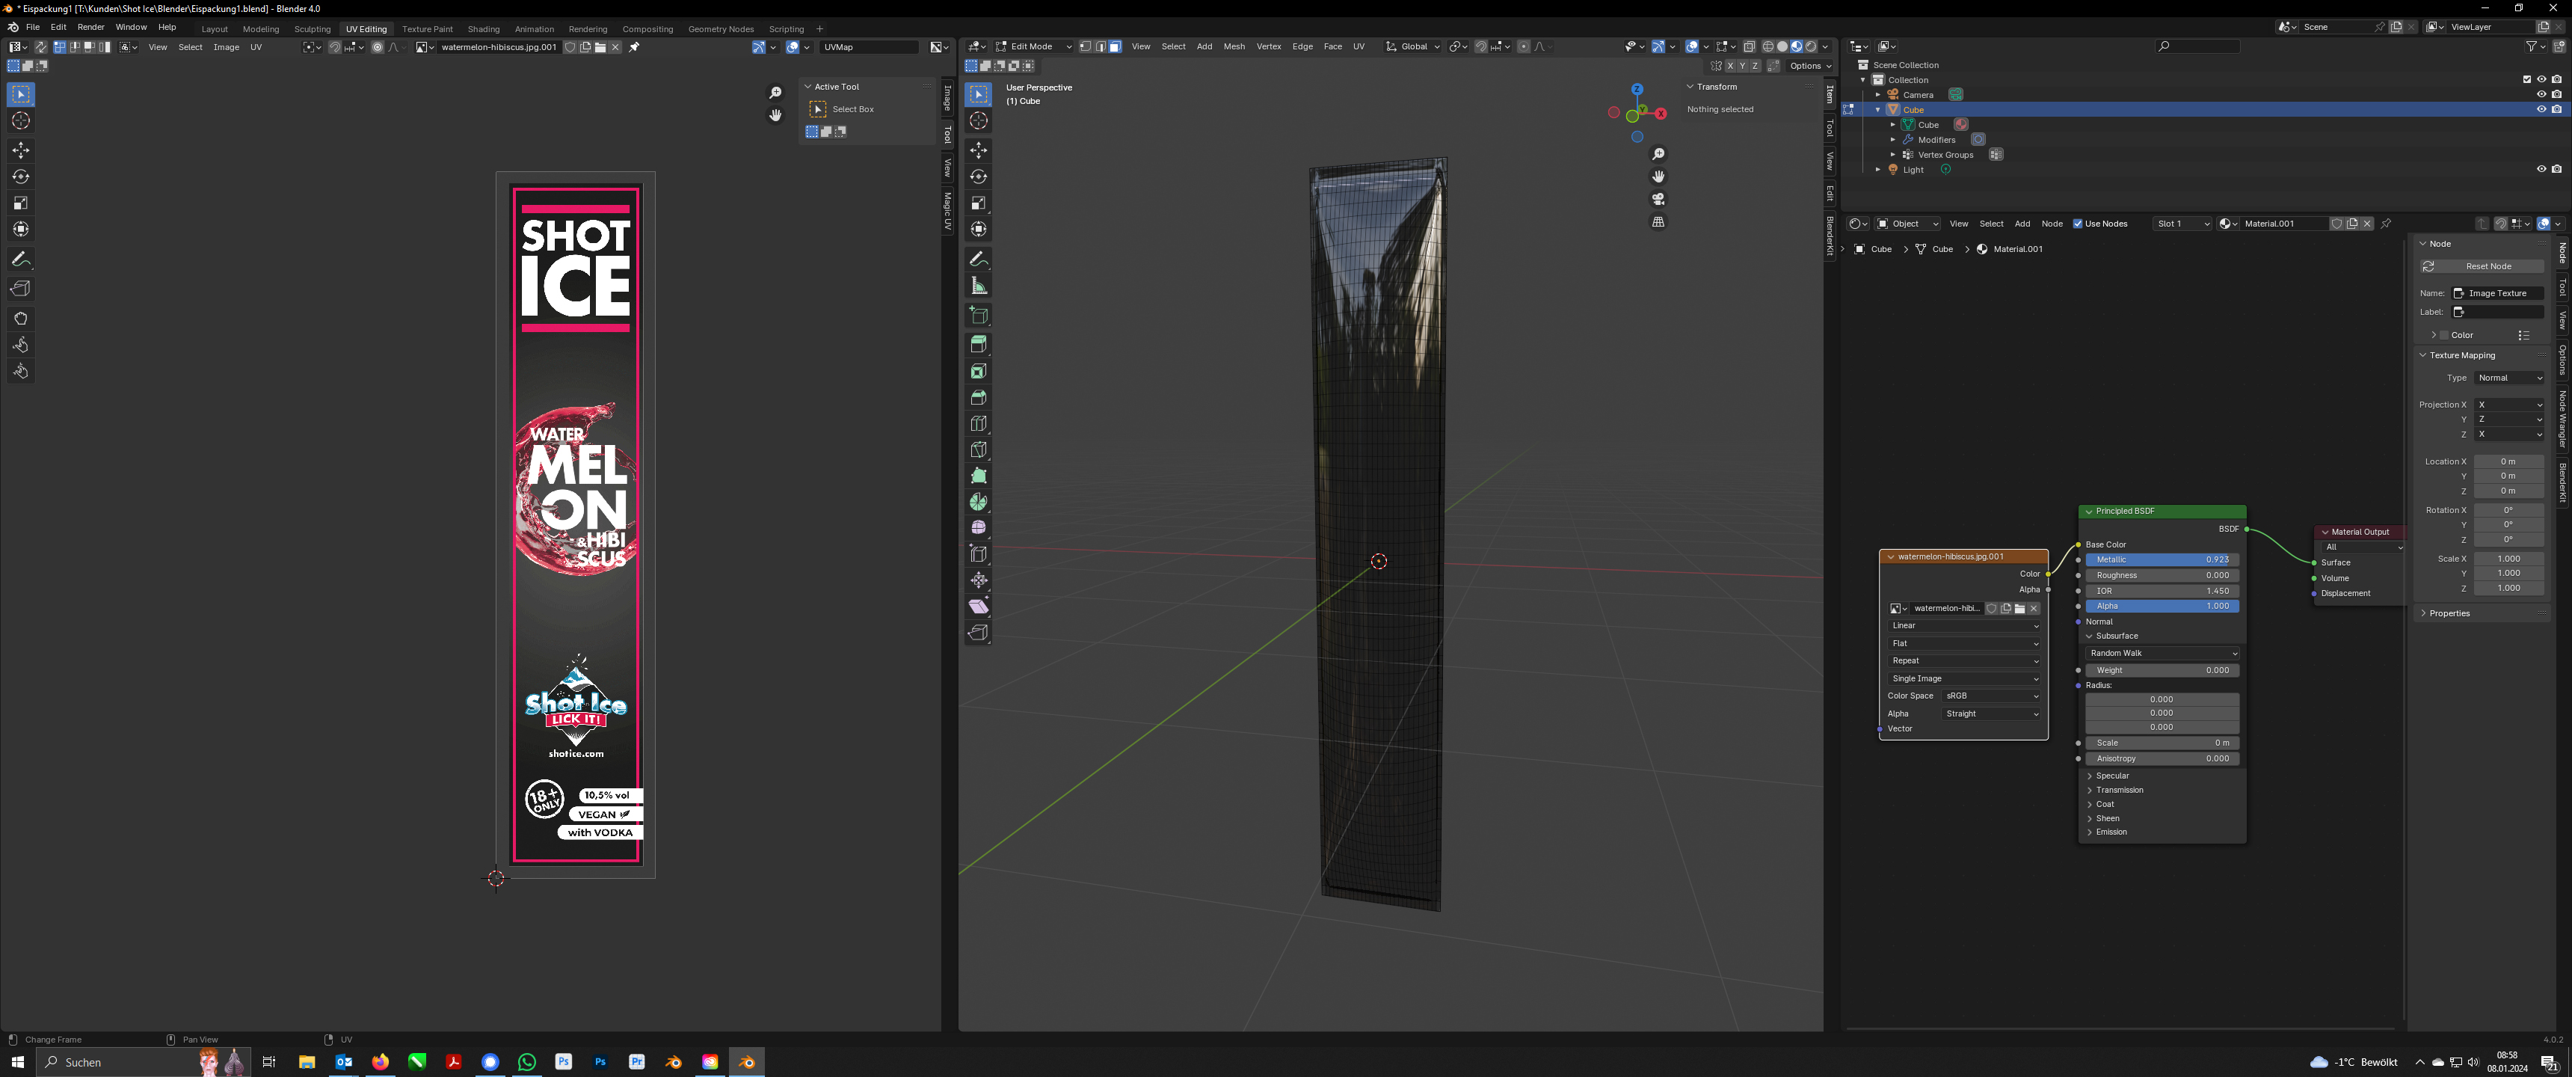Switch to the Shading workspace tab
Viewport: 2572px width, 1077px height.
(x=483, y=29)
